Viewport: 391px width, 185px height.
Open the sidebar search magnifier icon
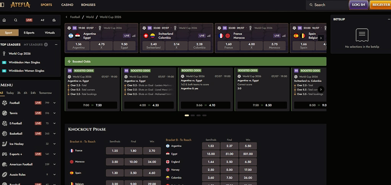pos(16,20)
